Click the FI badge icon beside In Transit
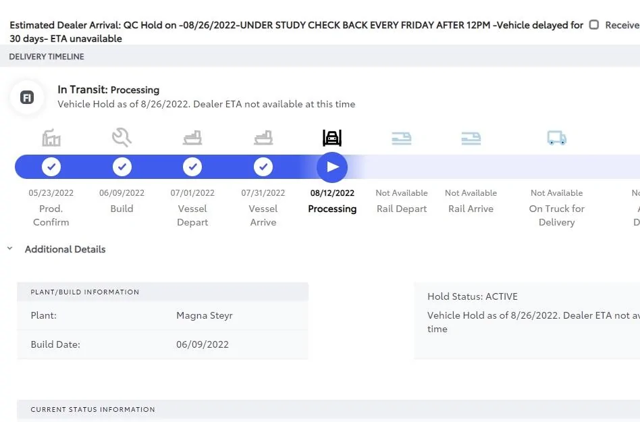640x422 pixels. tap(27, 97)
